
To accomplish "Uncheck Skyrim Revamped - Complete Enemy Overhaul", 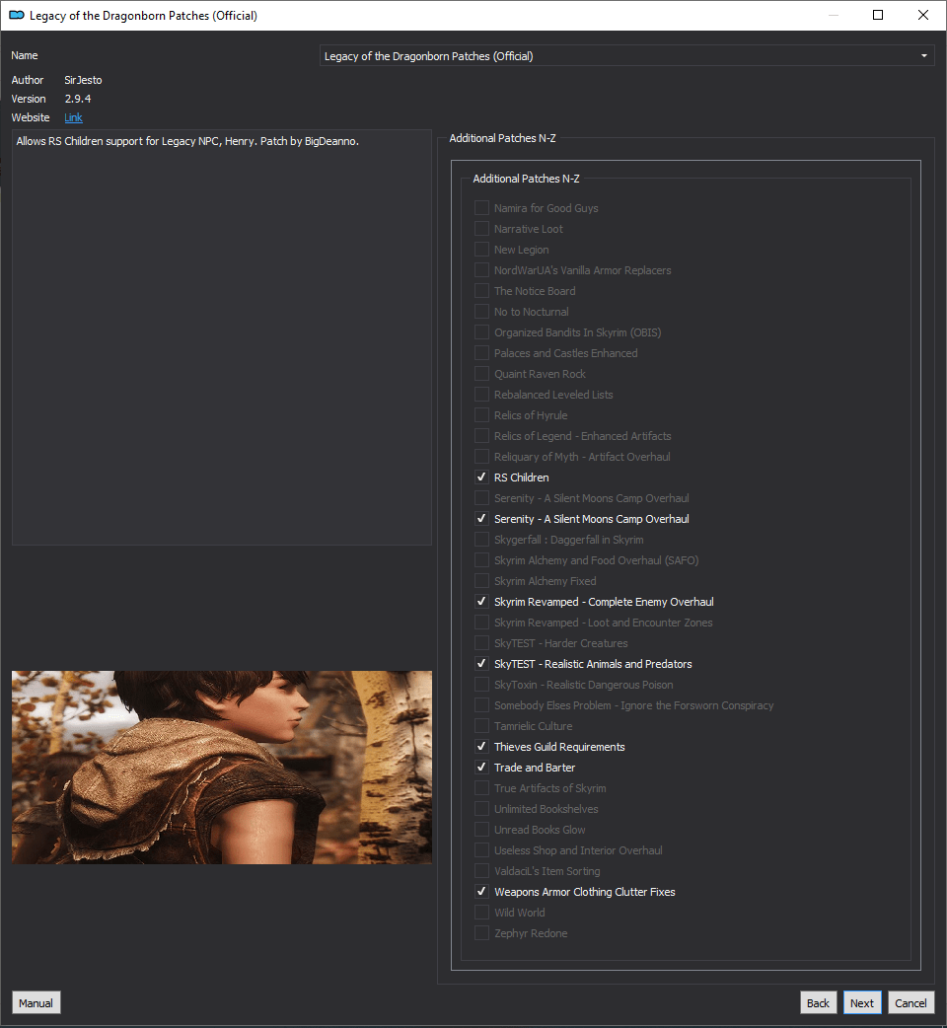I will pos(481,601).
